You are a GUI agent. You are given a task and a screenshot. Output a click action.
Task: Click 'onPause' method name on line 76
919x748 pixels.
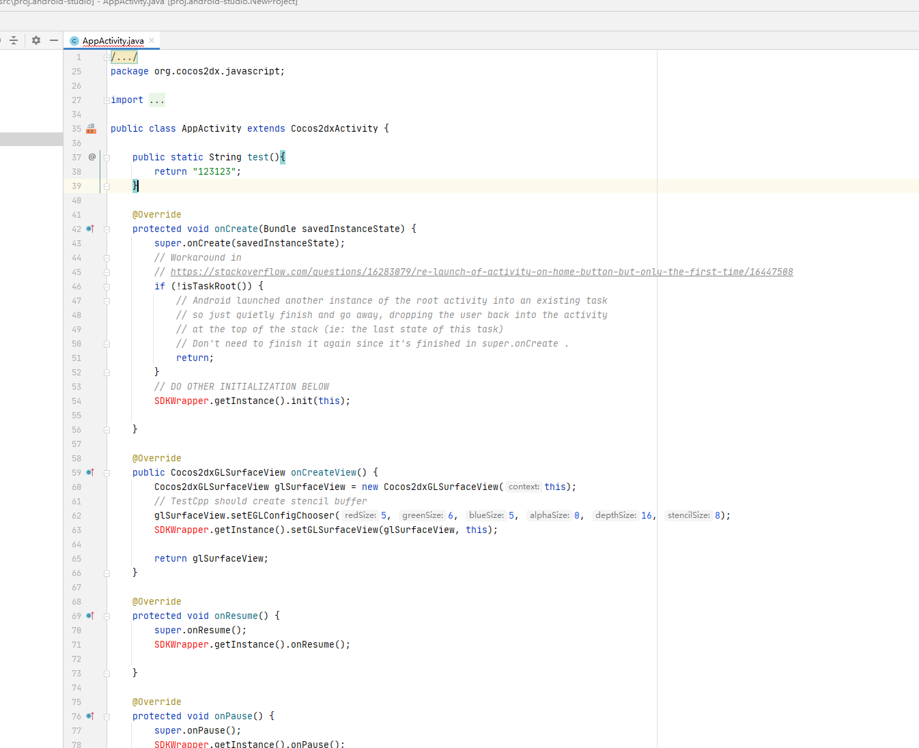(234, 716)
